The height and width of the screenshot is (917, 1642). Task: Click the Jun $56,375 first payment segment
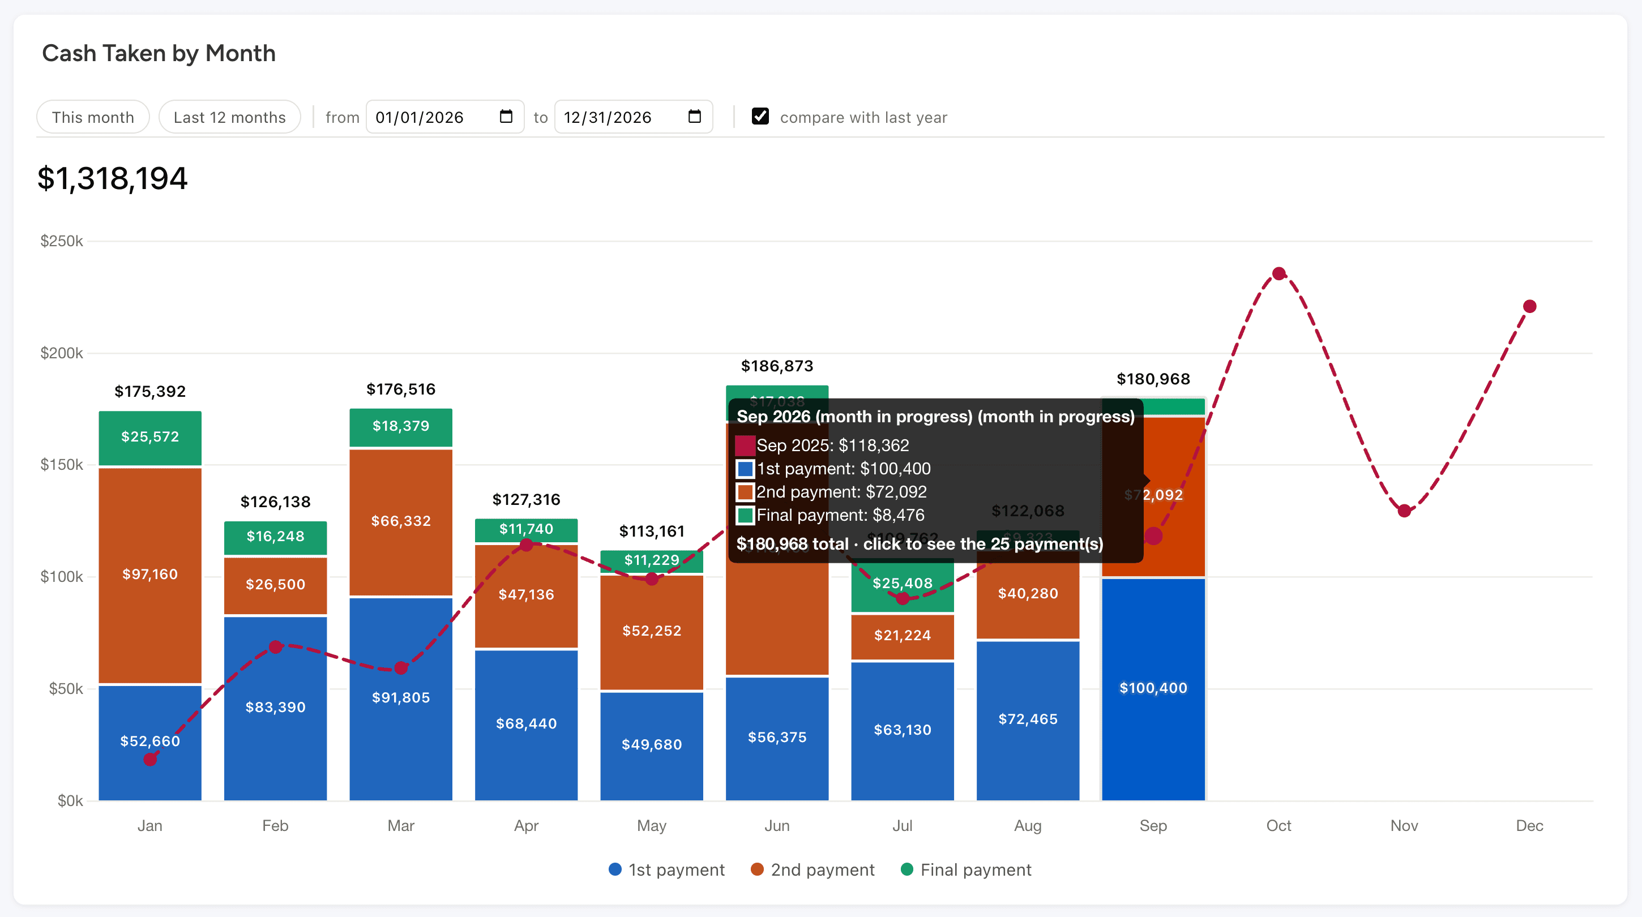click(777, 739)
